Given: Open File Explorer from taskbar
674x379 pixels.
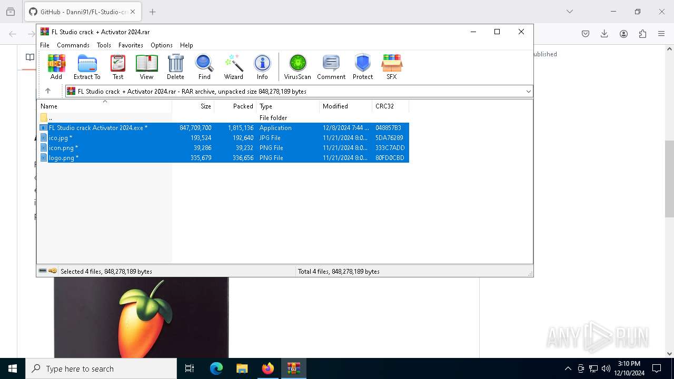Looking at the screenshot, I should click(x=242, y=368).
